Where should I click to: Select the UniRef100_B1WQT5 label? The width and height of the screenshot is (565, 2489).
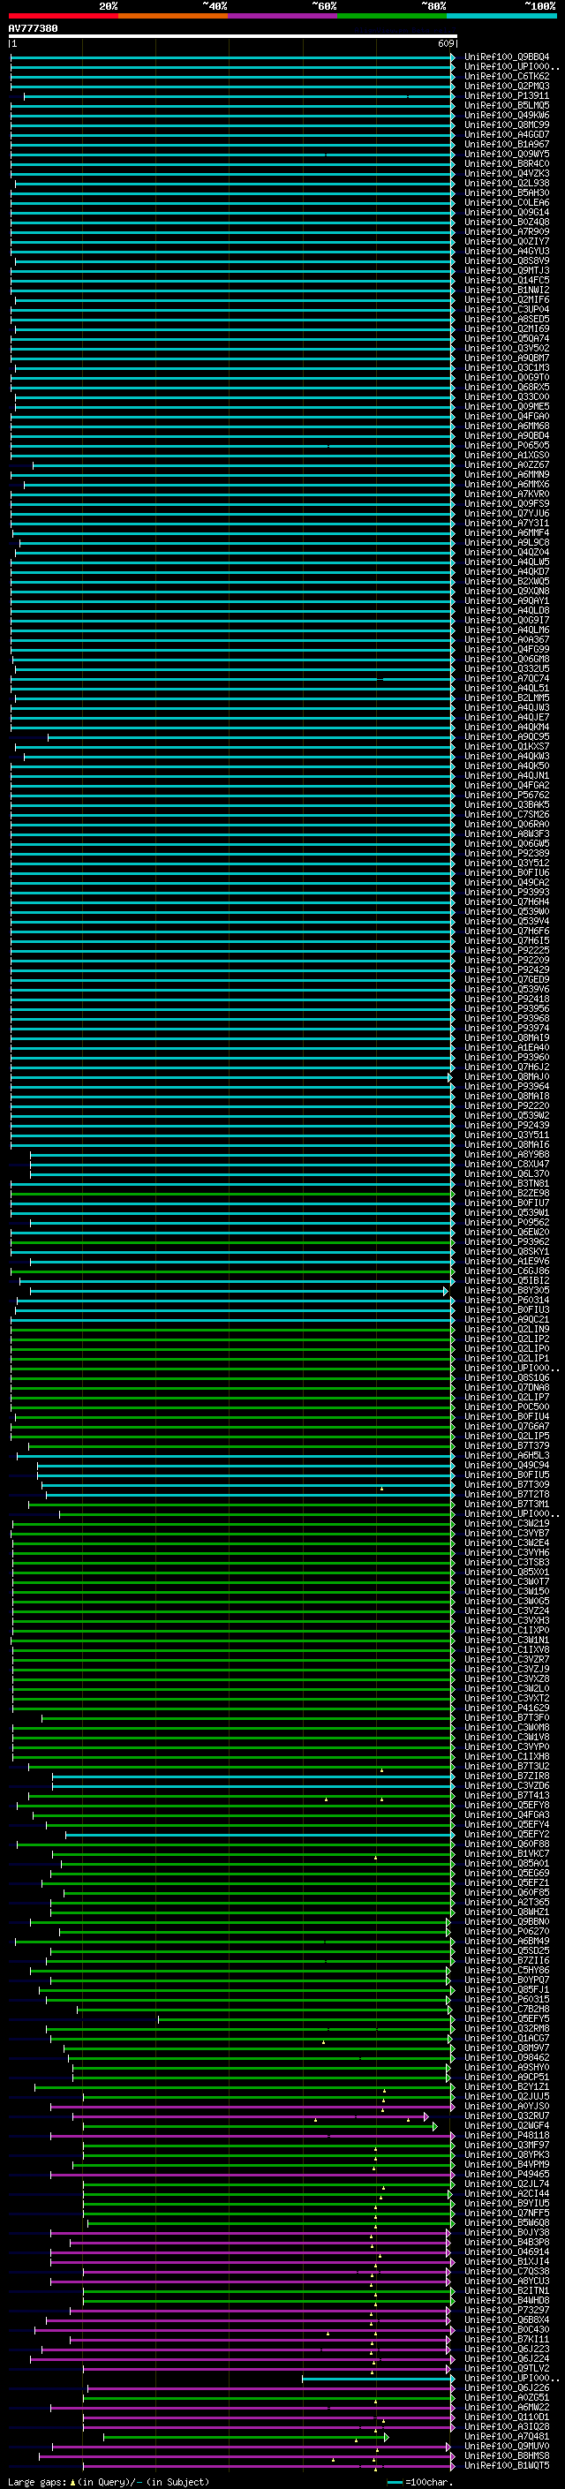click(x=507, y=2466)
